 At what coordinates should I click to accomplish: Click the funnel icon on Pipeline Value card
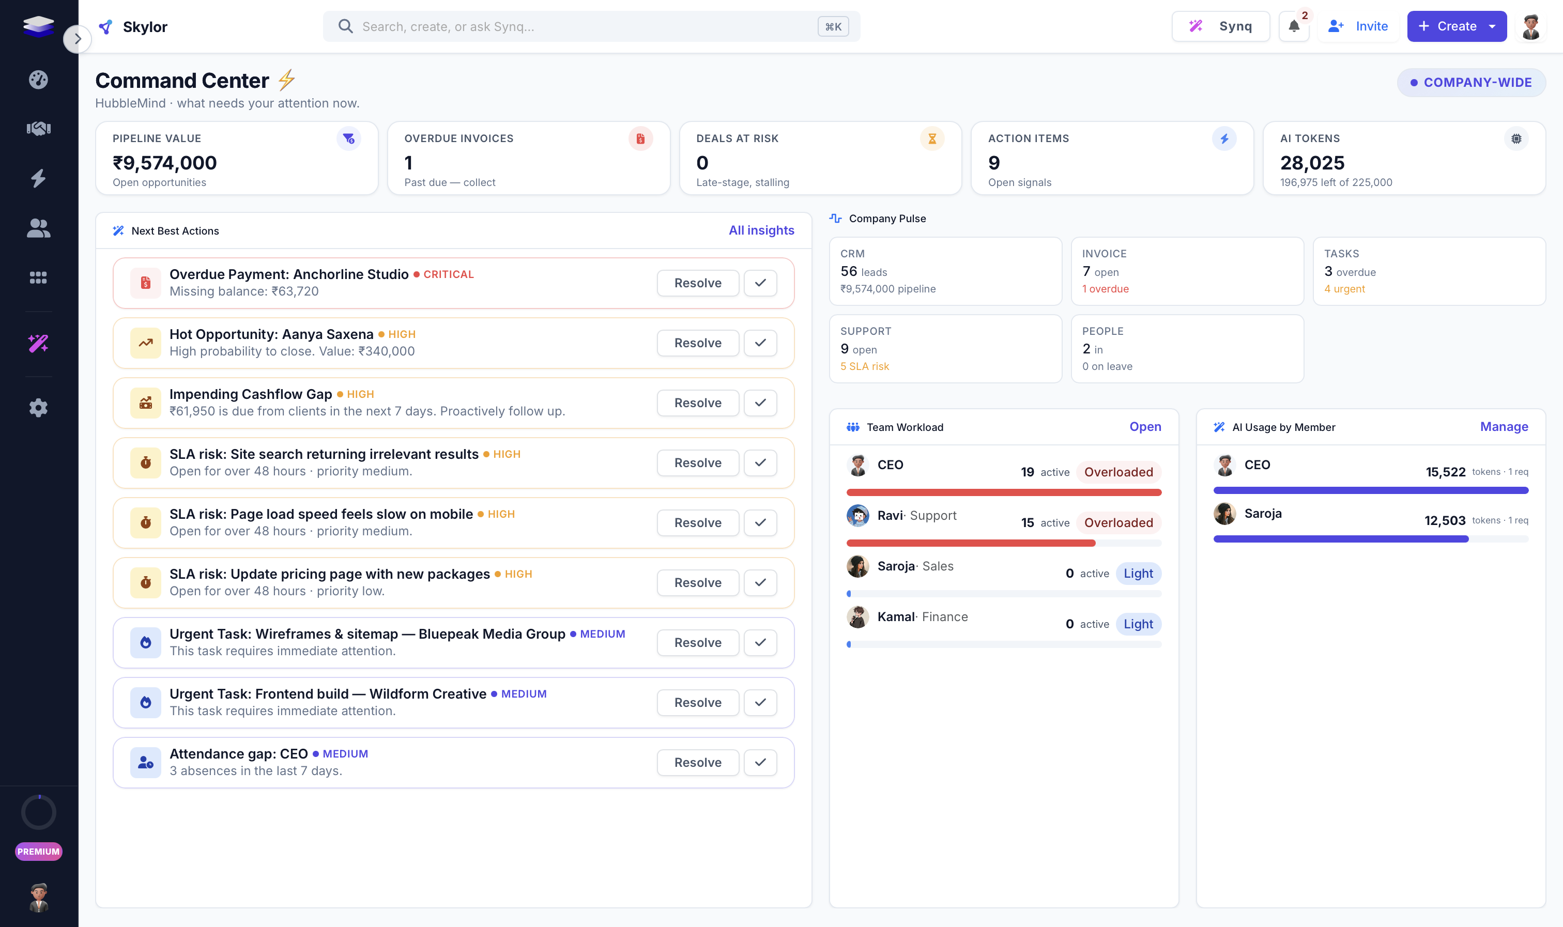click(348, 138)
